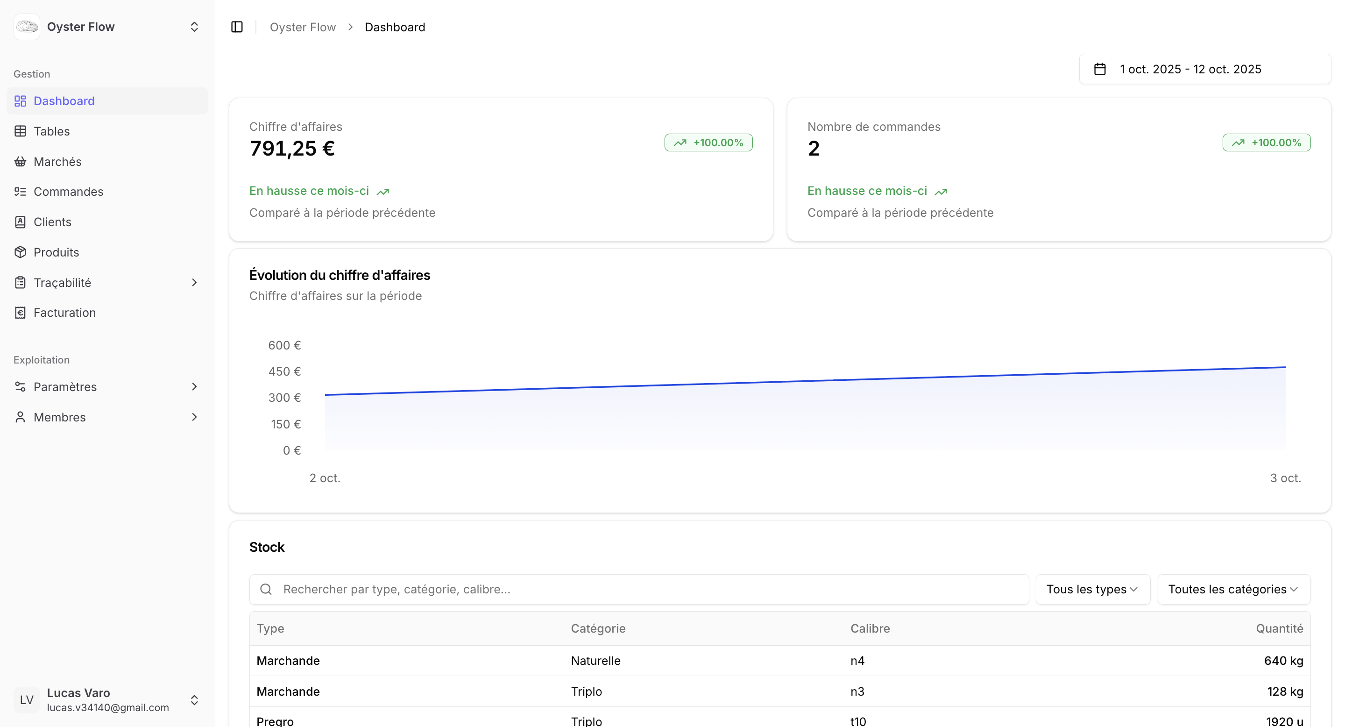Expand the Paramètres submenu chevron
Image resolution: width=1345 pixels, height=727 pixels.
[x=194, y=387]
